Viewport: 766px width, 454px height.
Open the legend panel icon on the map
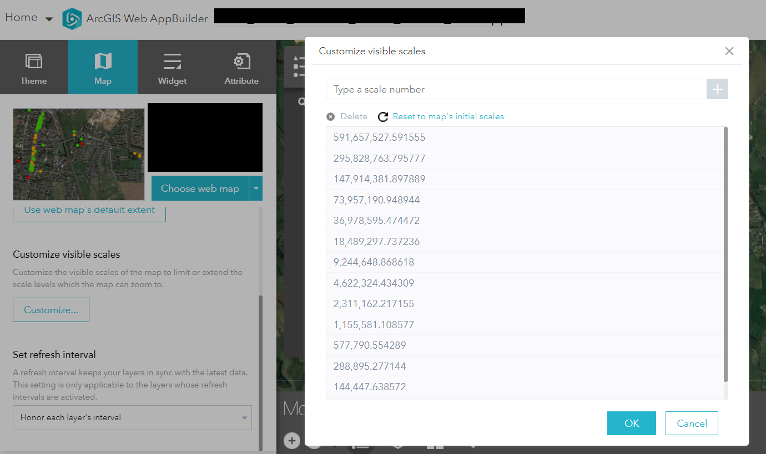pos(298,67)
